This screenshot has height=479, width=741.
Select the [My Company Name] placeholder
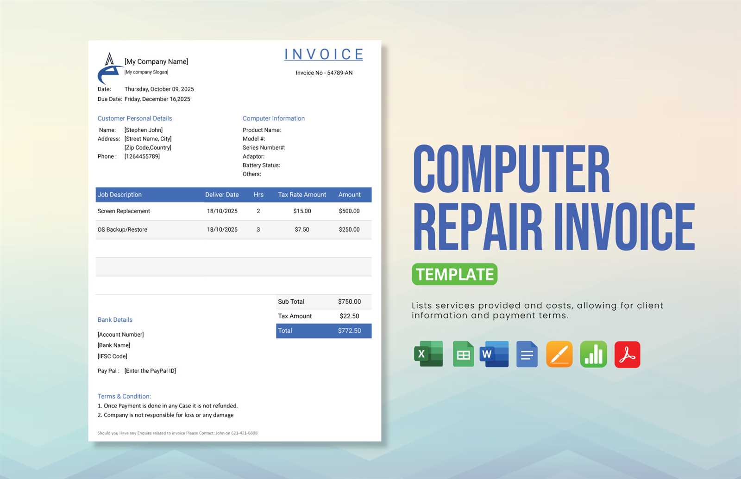156,61
